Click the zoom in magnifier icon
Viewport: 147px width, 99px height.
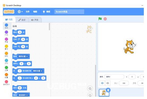click(90, 88)
